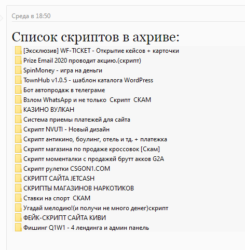The height and width of the screenshot is (250, 245).
Task: Click the folder icon beside WF-TICKET
Action: click(18, 51)
